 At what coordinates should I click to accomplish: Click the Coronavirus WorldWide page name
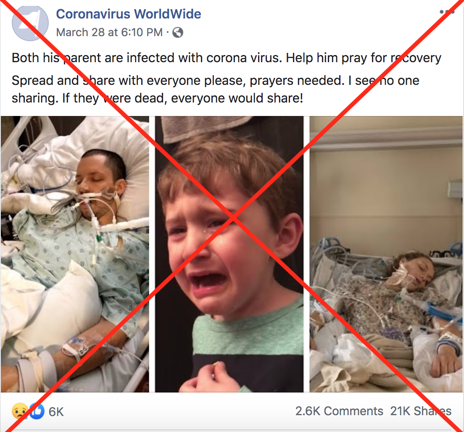(x=129, y=14)
